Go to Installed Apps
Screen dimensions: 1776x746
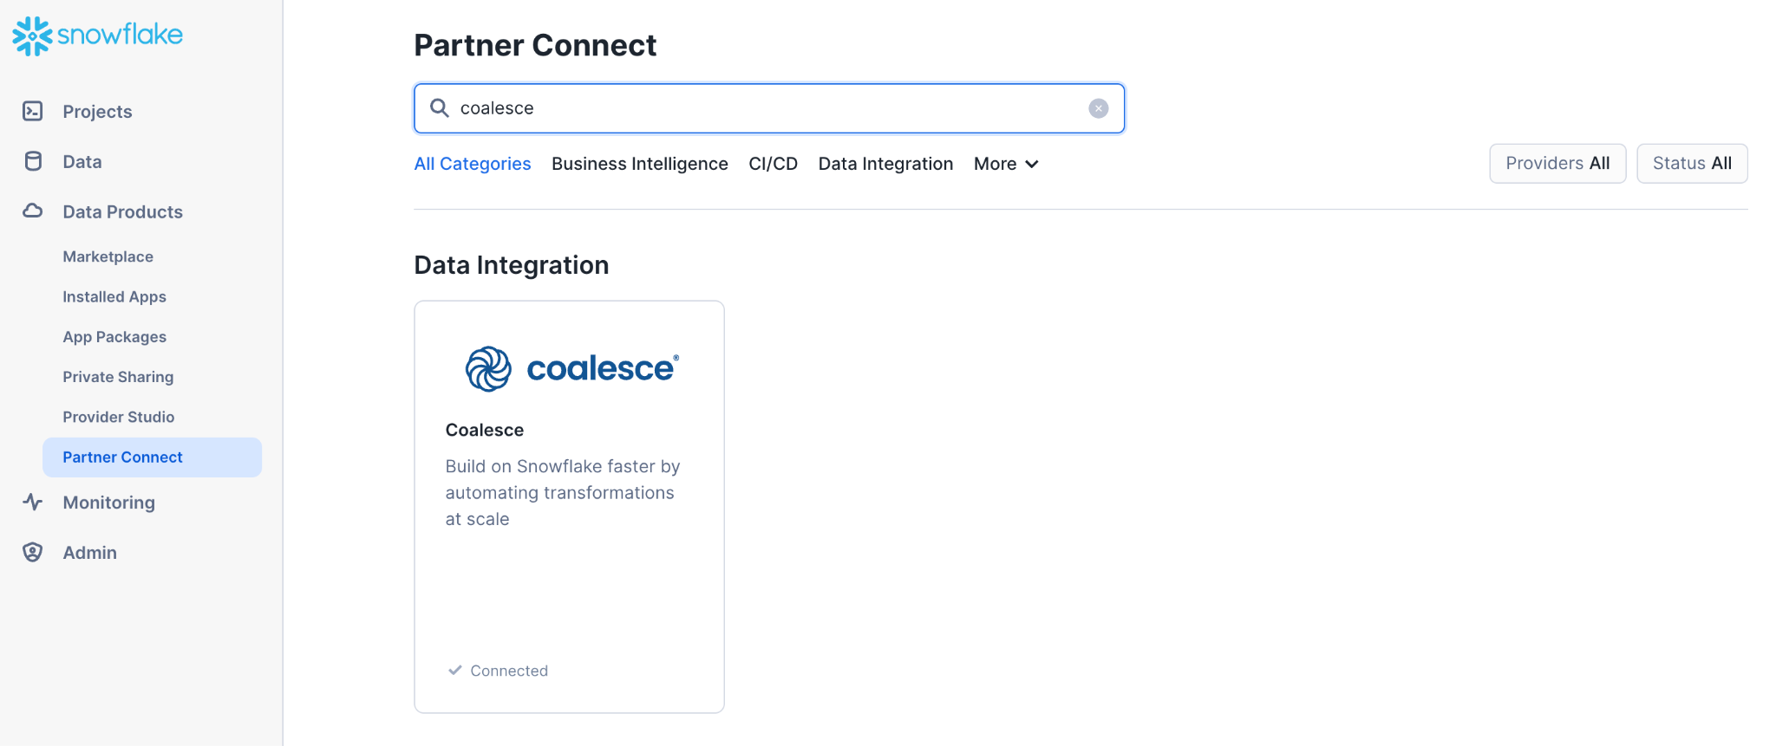click(114, 296)
